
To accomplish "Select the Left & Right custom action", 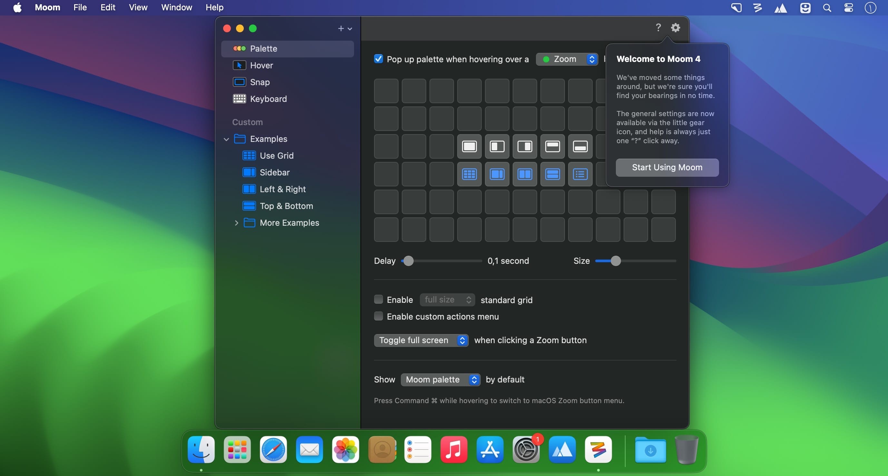I will click(282, 189).
